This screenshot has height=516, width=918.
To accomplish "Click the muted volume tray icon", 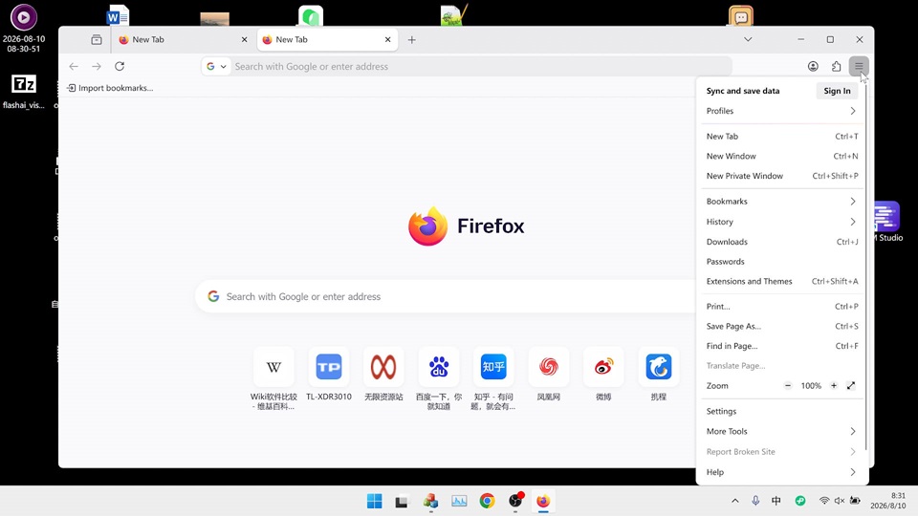I will (x=839, y=501).
